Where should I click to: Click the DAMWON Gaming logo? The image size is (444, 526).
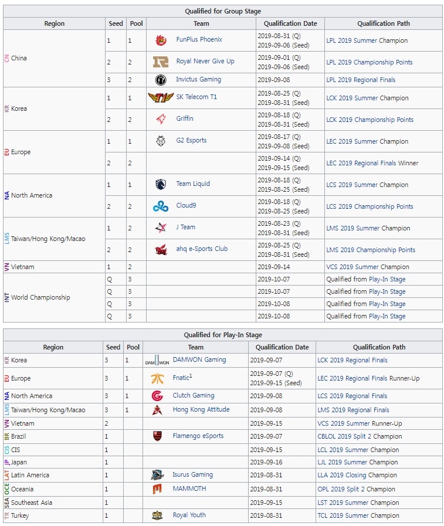(x=157, y=361)
